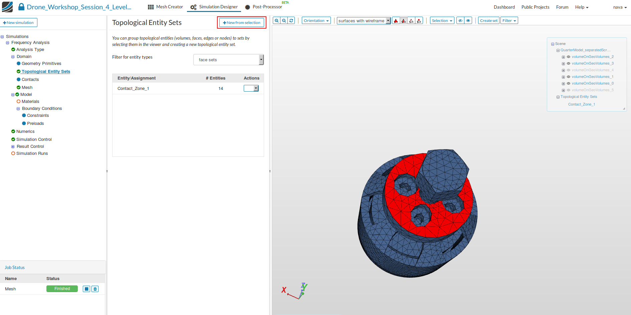Click the show-all eye icon in toolbar
This screenshot has height=315, width=631.
468,21
